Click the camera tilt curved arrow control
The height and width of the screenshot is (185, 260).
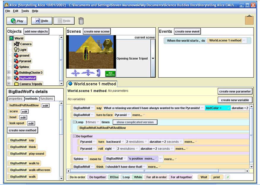(98, 73)
